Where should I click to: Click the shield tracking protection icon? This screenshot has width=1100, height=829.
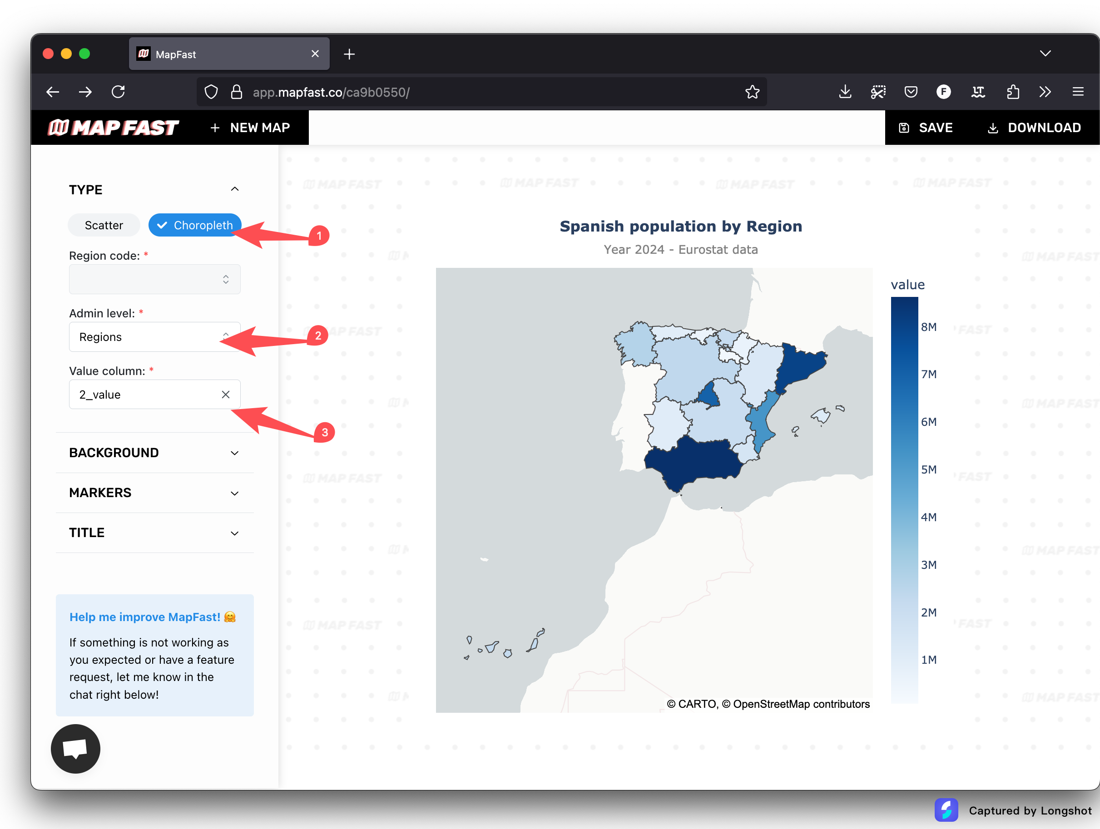(211, 92)
